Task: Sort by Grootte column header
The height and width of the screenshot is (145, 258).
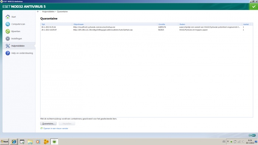Action: point(168,24)
